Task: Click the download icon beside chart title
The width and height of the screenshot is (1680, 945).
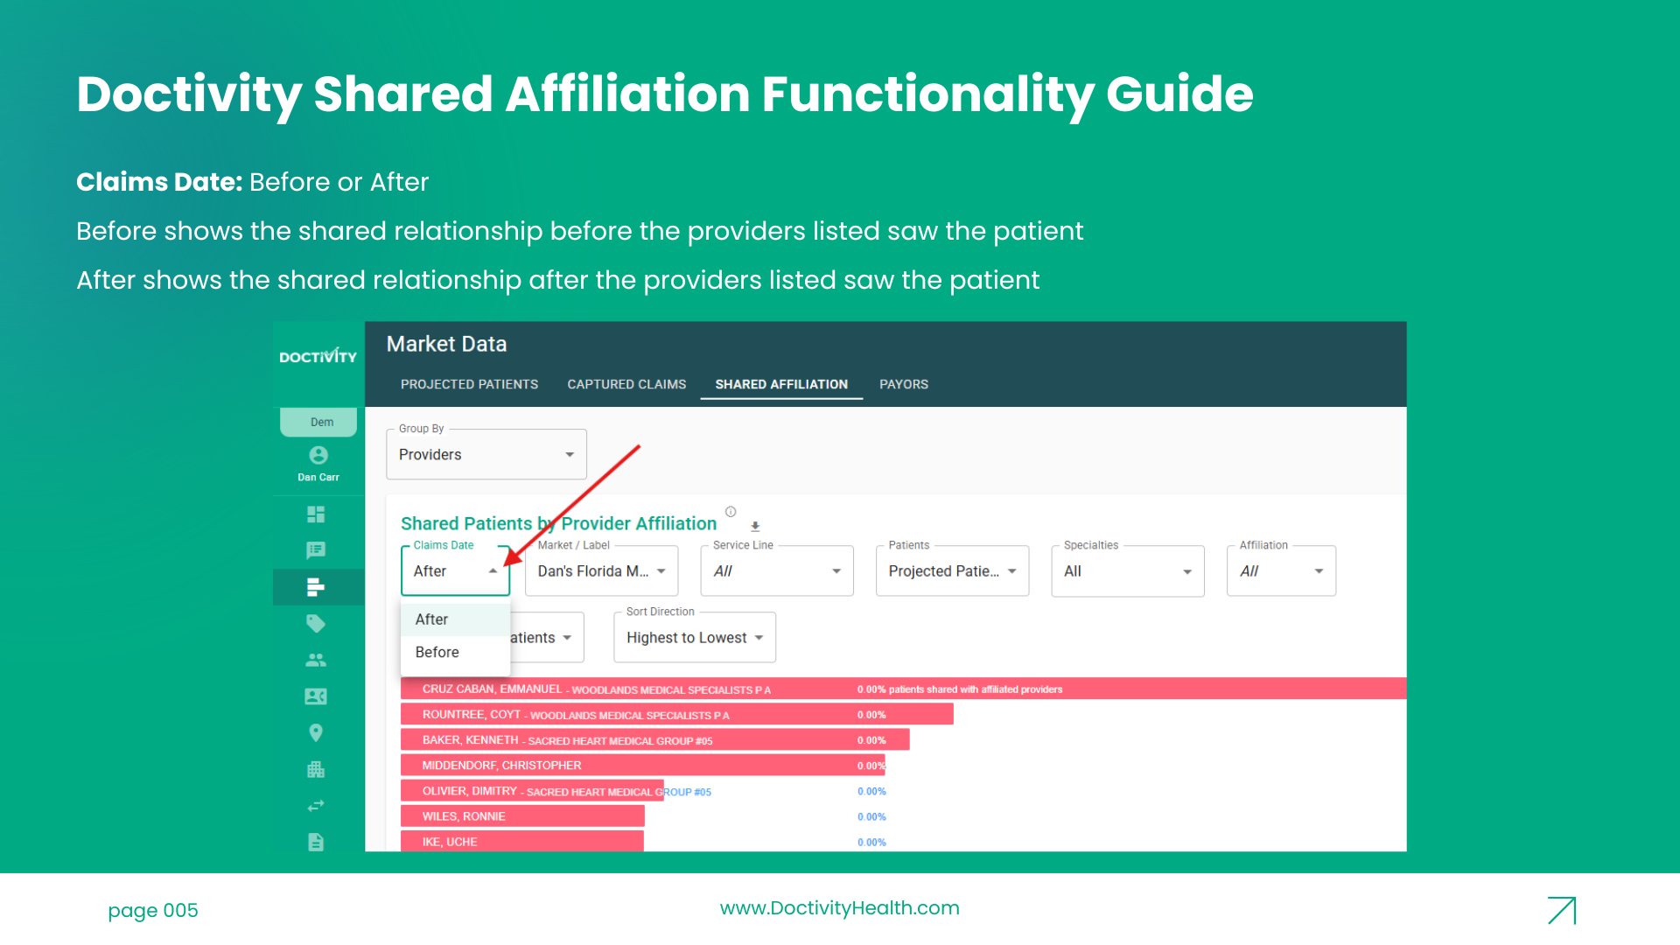Action: pyautogui.click(x=755, y=527)
